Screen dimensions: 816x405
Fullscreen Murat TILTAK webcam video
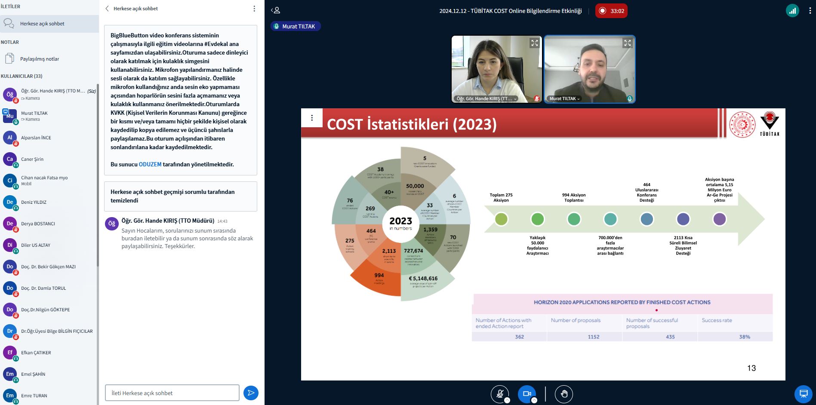pyautogui.click(x=628, y=43)
